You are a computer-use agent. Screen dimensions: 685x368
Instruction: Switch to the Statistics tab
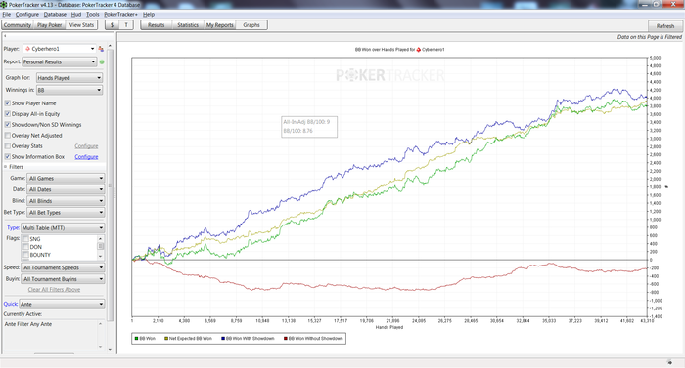point(188,25)
